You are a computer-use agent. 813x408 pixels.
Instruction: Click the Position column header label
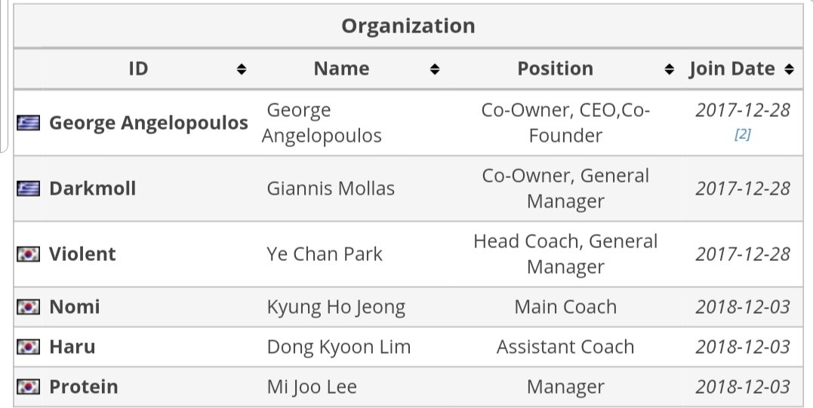(556, 69)
